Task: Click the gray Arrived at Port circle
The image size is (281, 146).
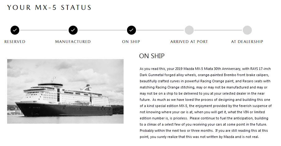Action: pyautogui.click(x=189, y=30)
